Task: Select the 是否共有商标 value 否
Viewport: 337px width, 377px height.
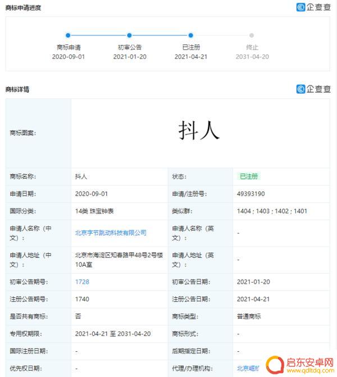Action: (x=78, y=316)
